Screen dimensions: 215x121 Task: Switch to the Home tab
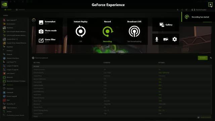(8, 10)
